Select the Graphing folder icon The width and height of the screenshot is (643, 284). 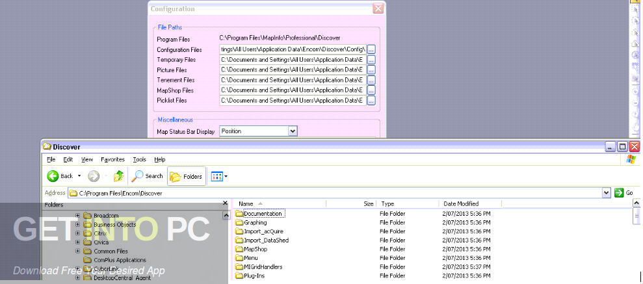pyautogui.click(x=239, y=222)
